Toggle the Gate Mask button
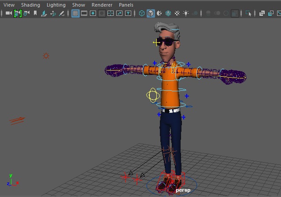The width and height of the screenshot is (281, 197). [102, 13]
